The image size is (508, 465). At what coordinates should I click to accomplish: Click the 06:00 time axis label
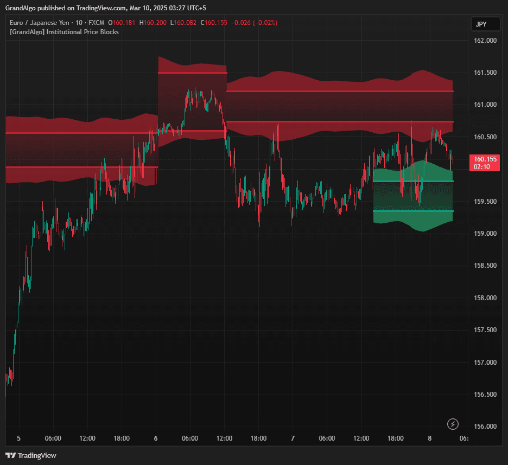coord(53,438)
